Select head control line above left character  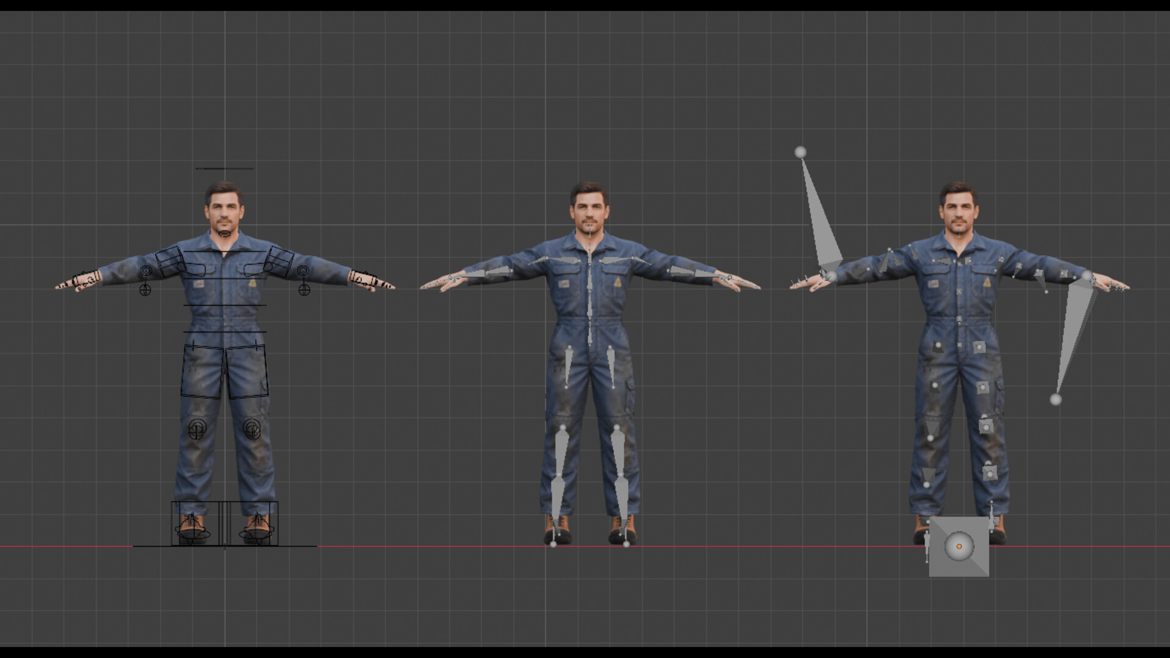pos(224,169)
